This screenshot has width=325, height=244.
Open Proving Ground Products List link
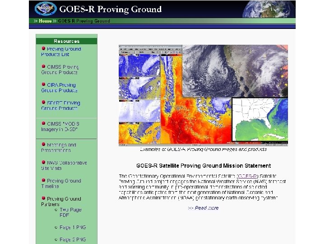pos(61,52)
